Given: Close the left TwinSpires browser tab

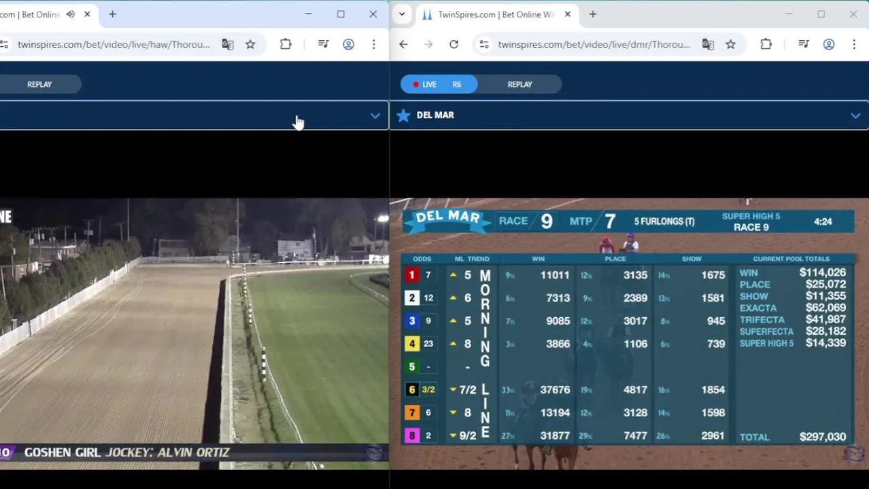Looking at the screenshot, I should [87, 14].
